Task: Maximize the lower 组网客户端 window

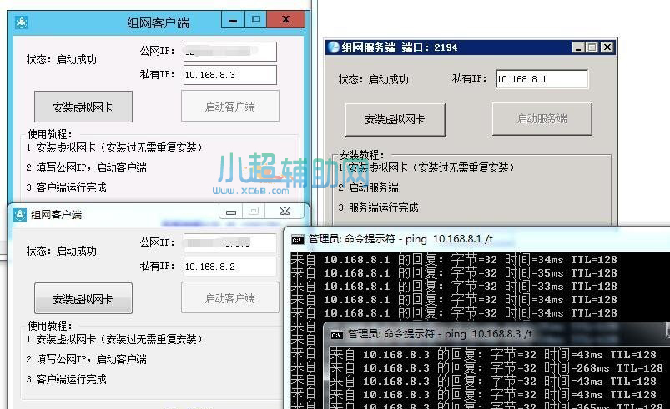Action: click(254, 211)
